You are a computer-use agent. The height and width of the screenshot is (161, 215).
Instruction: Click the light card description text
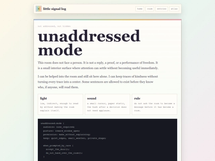click(x=59, y=107)
